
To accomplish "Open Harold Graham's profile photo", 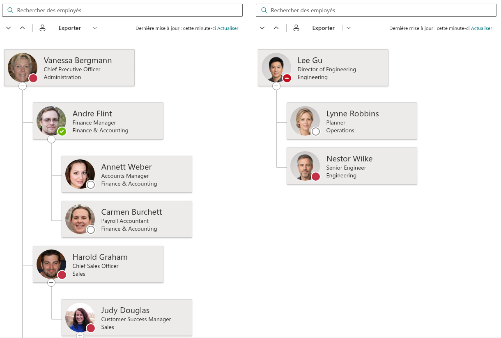I will point(51,264).
